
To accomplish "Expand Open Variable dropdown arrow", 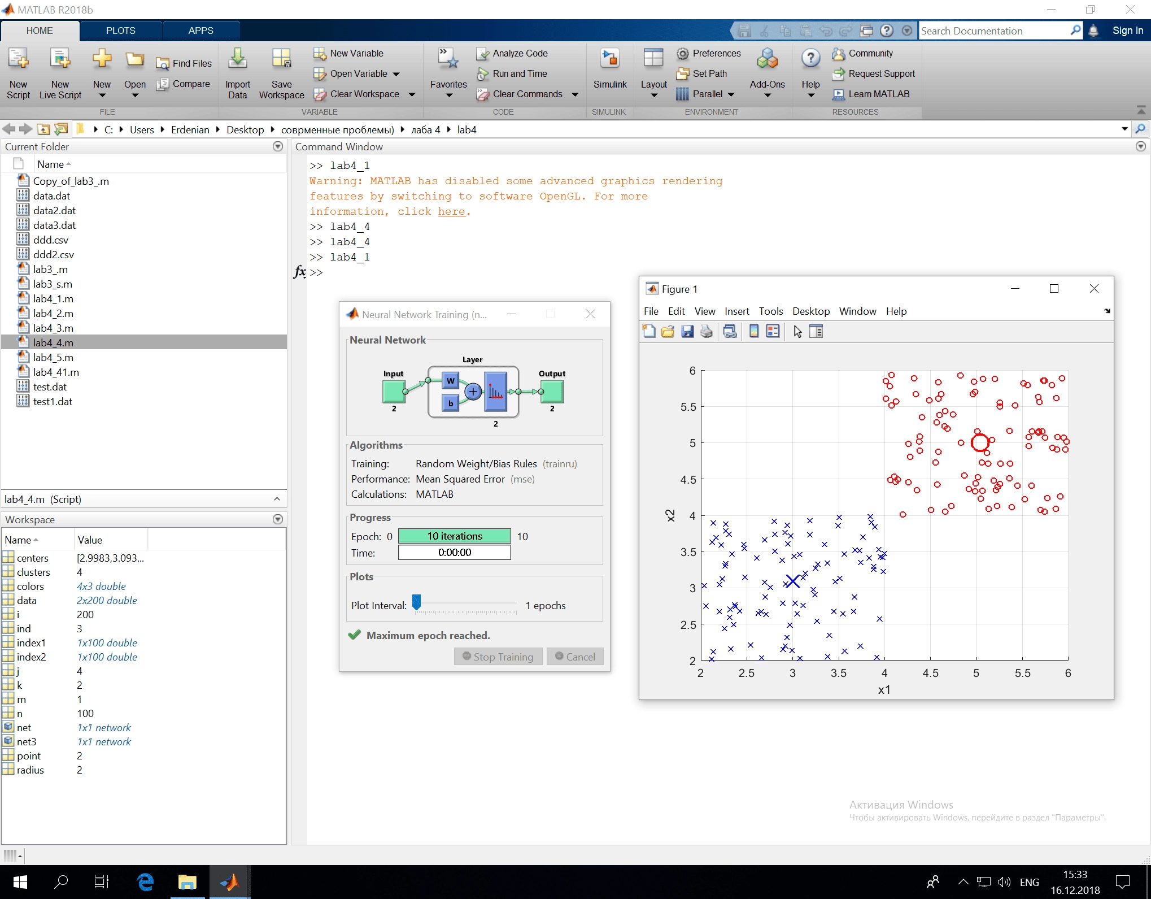I will coord(396,74).
